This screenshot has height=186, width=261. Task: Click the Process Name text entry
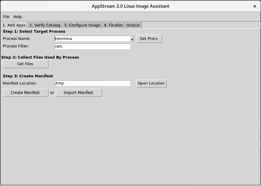point(89,39)
